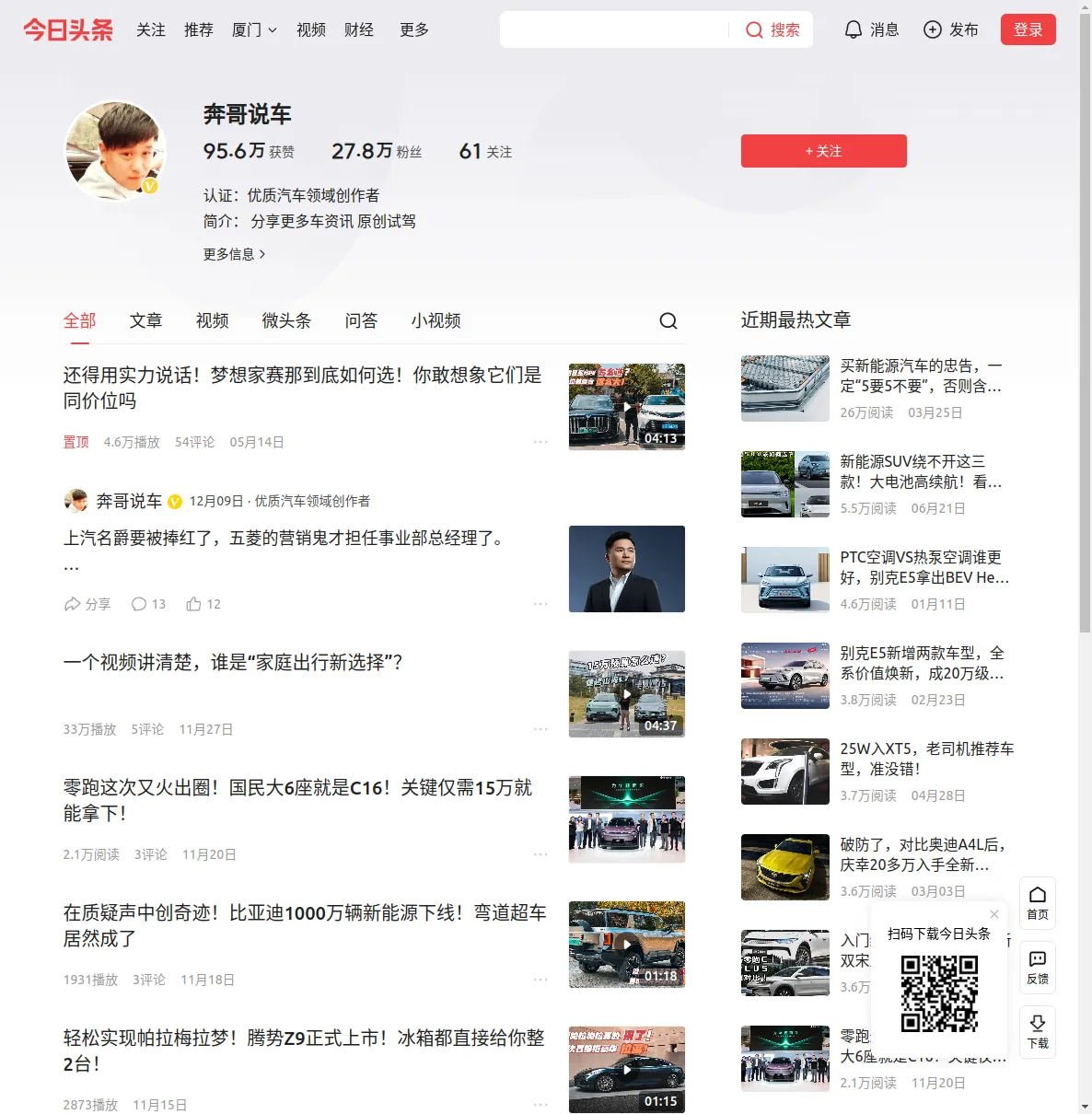Open 上汽名爵 post portrait thumbnail

pyautogui.click(x=627, y=569)
